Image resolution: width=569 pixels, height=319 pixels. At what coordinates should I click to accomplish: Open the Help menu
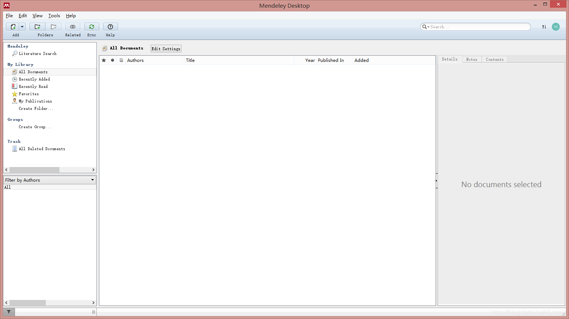click(71, 16)
